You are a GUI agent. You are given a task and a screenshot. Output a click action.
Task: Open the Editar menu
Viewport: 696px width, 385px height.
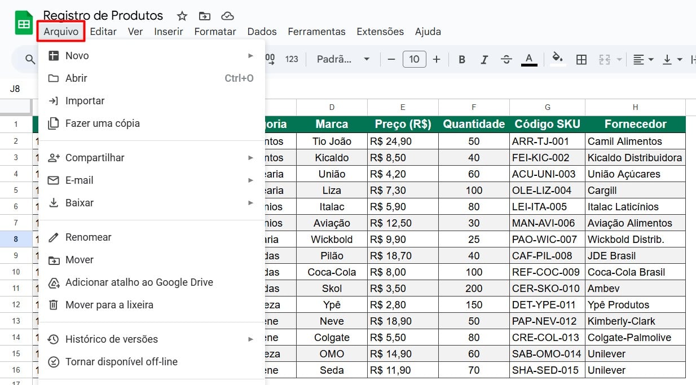pos(103,32)
